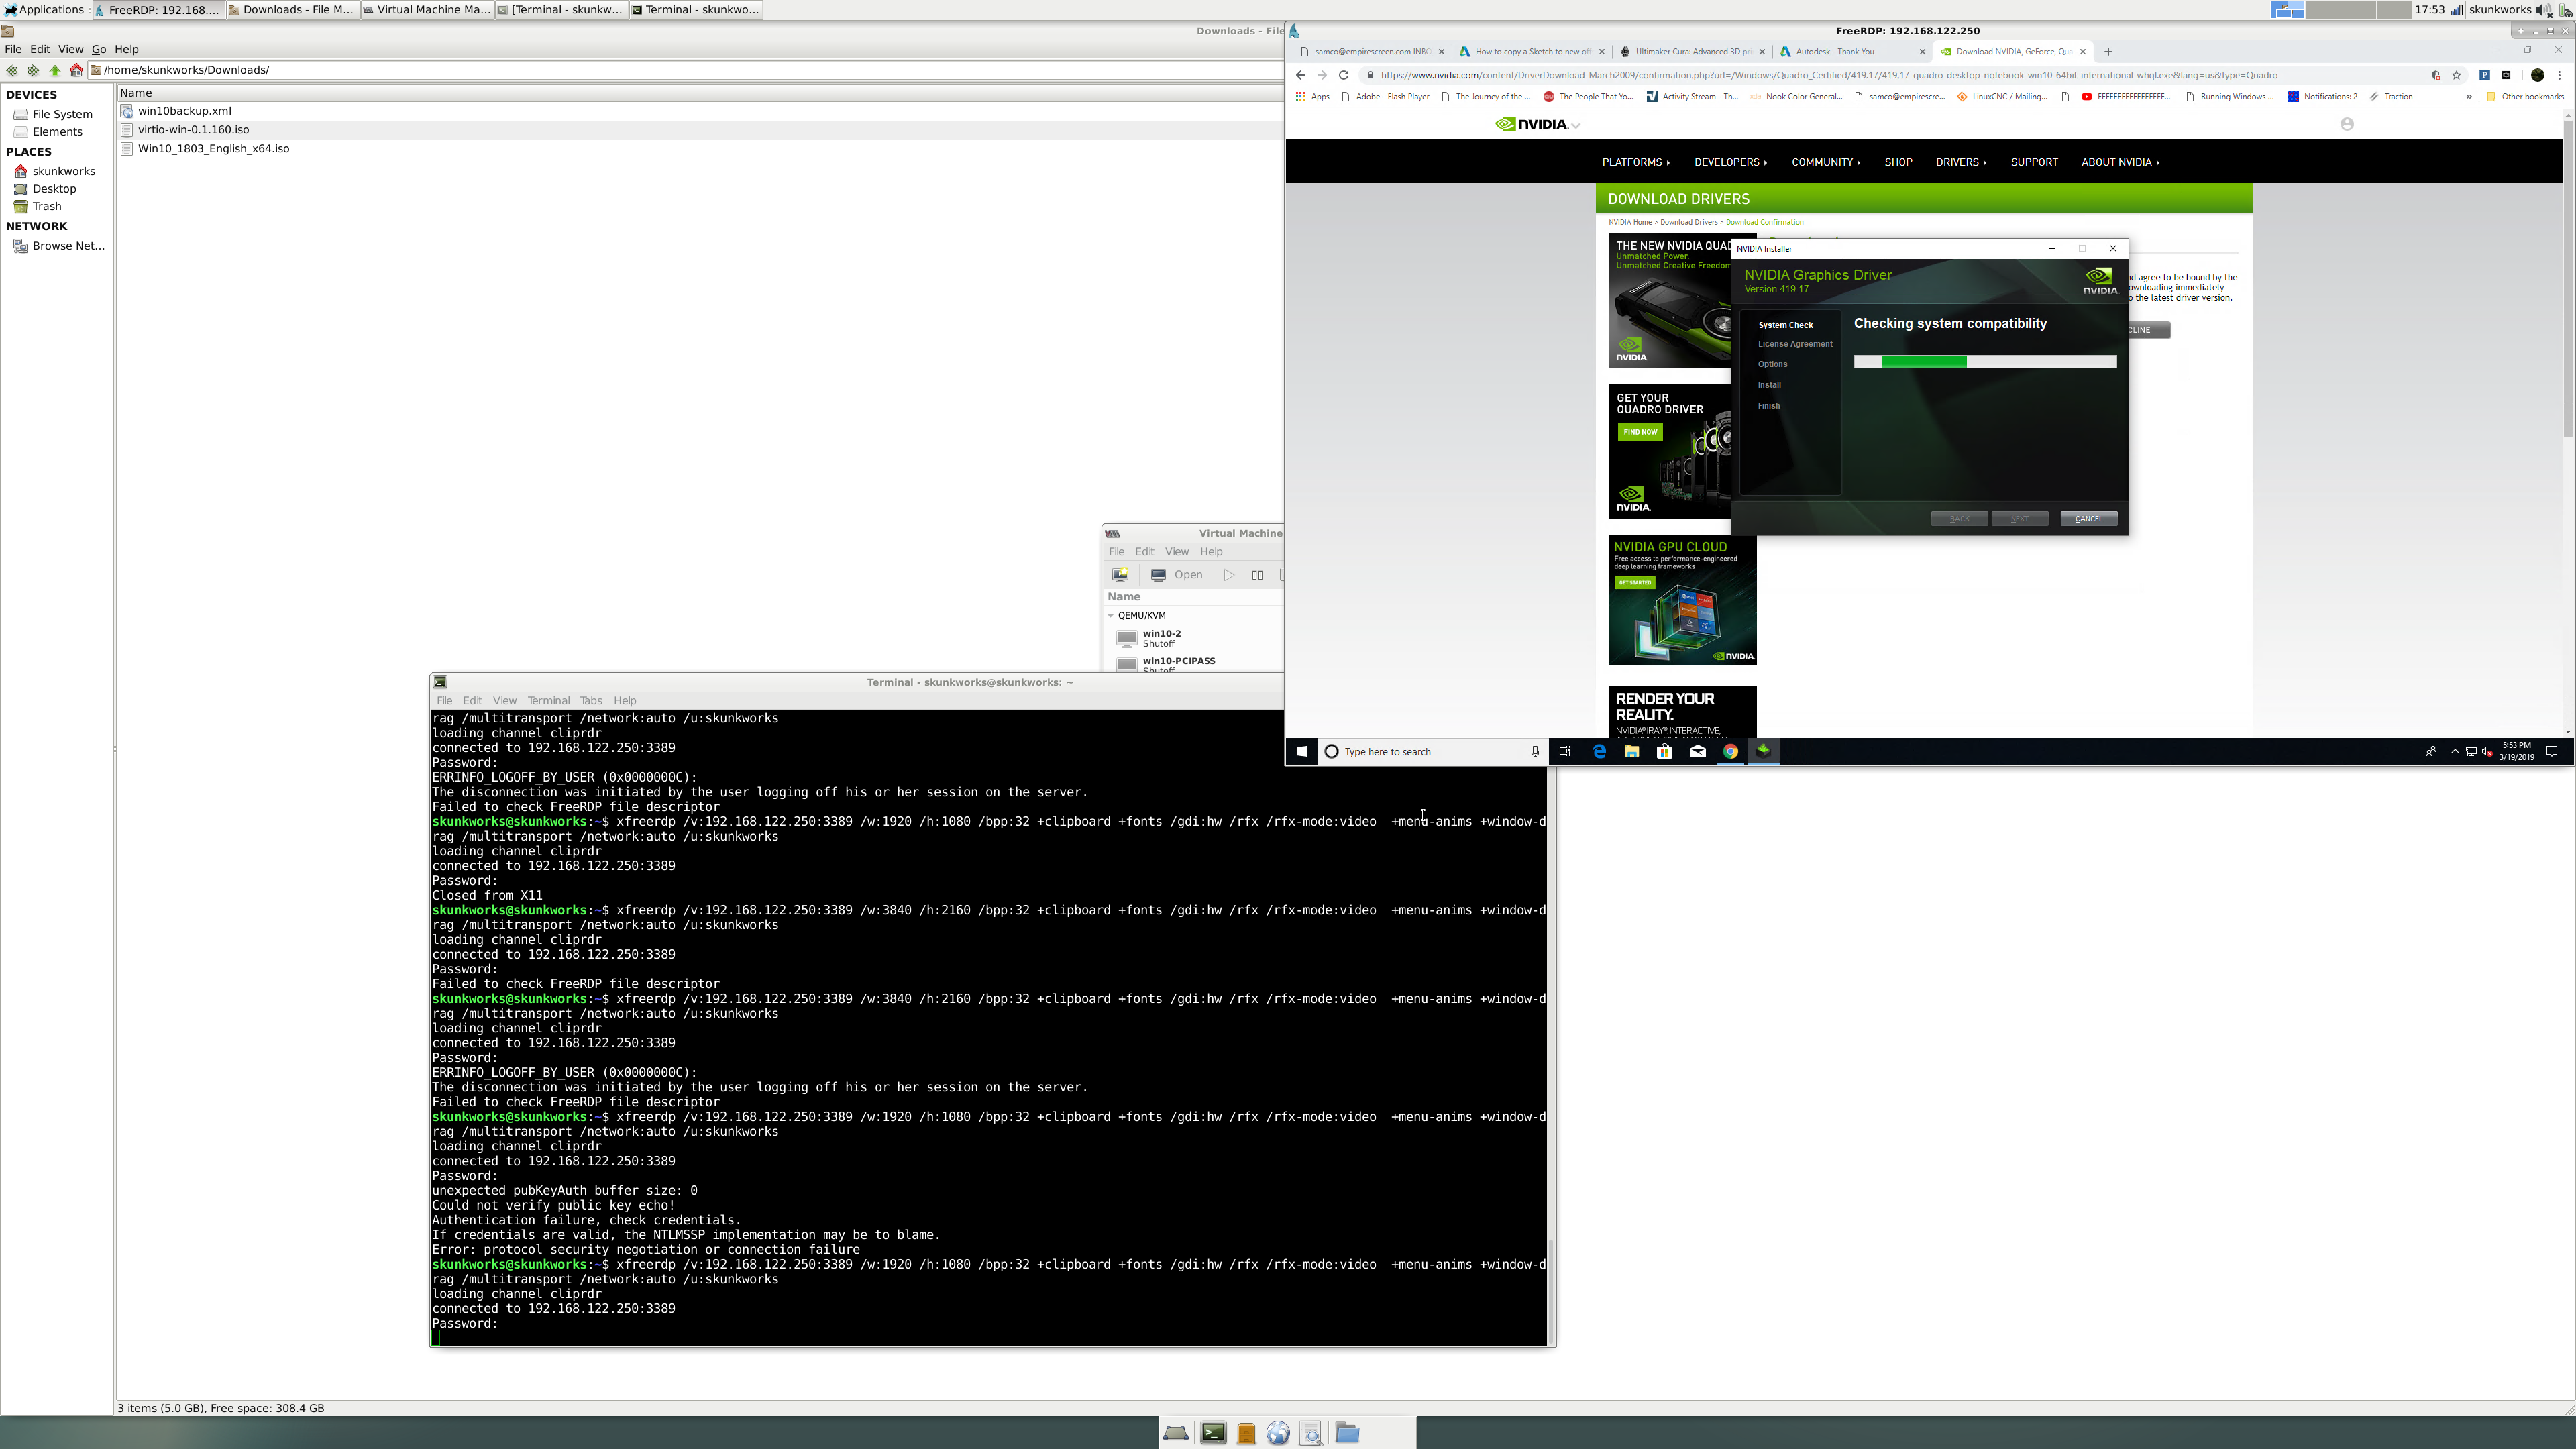Expand the ABOUT NVIDIA dropdown menu
Screen dimensions: 2576x1449
[2120, 162]
